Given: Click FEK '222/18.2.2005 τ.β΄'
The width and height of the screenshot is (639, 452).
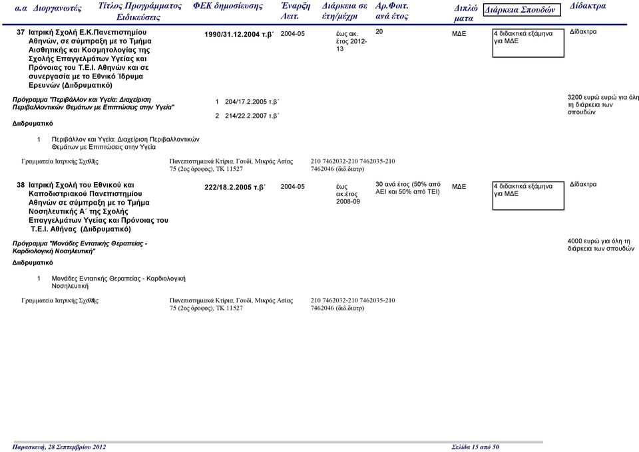Looking at the screenshot, I should (235, 187).
